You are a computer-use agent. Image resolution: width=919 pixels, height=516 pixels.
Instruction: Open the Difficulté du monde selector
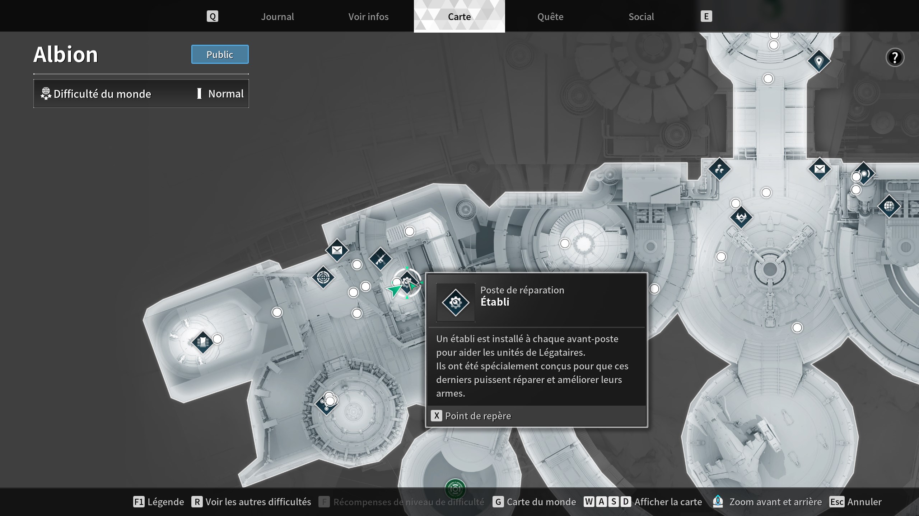(x=141, y=94)
